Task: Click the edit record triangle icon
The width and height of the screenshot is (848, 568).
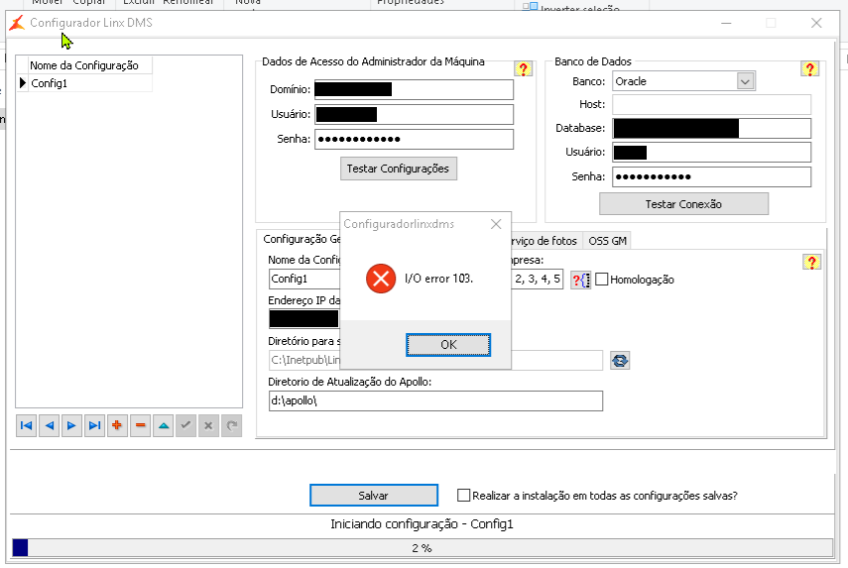Action: [164, 426]
